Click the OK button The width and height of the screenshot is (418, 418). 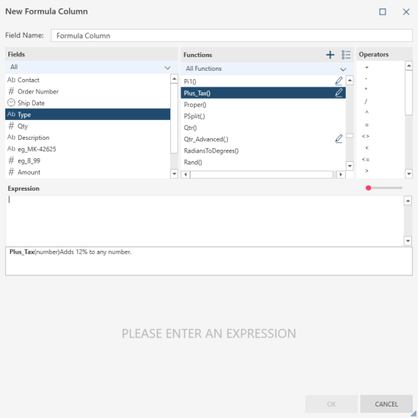(x=331, y=404)
